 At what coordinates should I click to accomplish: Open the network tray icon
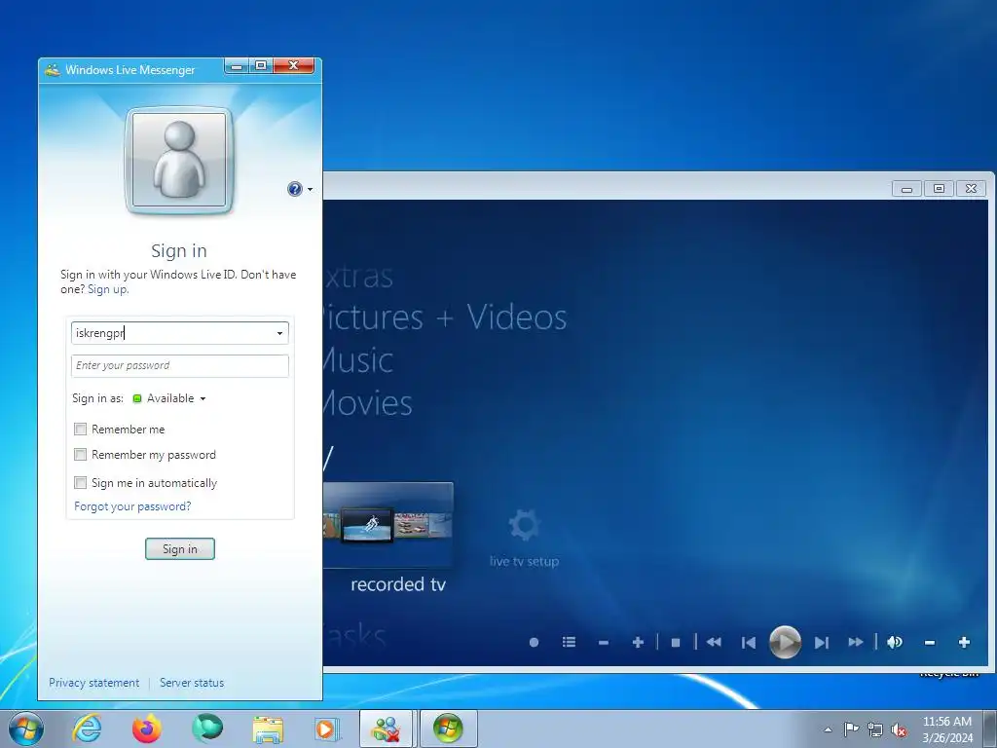tap(875, 729)
